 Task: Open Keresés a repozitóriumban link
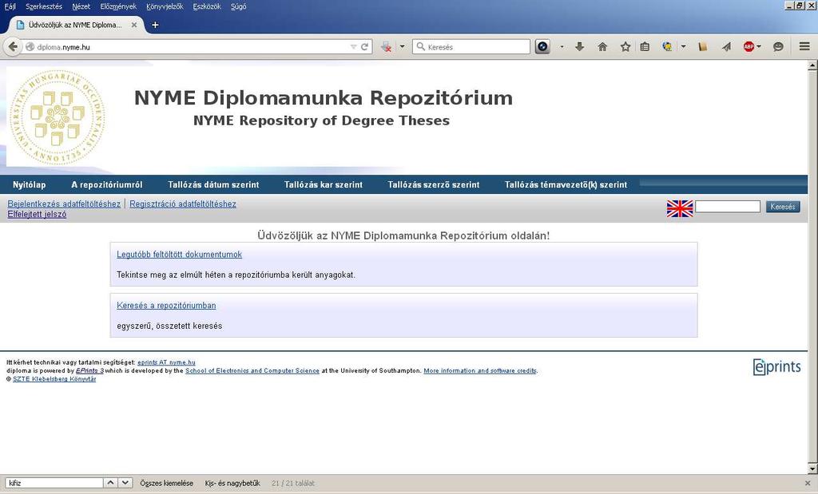pyautogui.click(x=166, y=306)
